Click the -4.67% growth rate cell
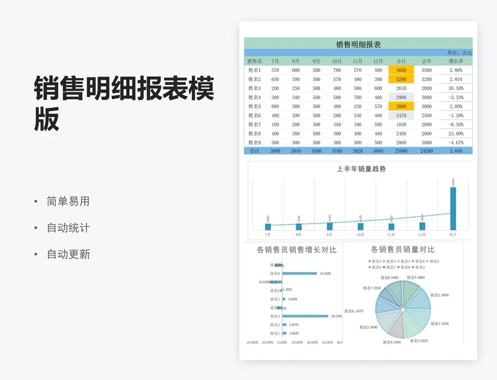The width and height of the screenshot is (497, 380). 456,143
